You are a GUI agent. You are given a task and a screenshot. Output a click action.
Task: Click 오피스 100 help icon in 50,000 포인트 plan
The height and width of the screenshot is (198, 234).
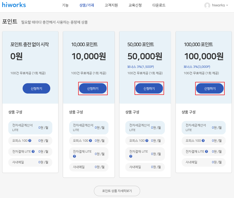pos(147,141)
